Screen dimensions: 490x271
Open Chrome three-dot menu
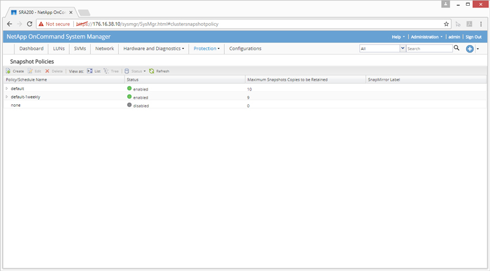point(481,24)
